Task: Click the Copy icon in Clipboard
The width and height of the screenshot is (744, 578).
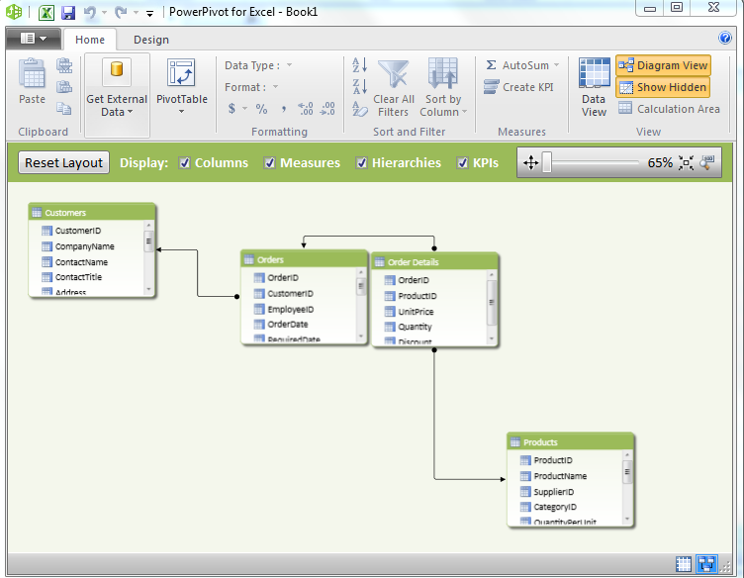Action: pos(64,108)
